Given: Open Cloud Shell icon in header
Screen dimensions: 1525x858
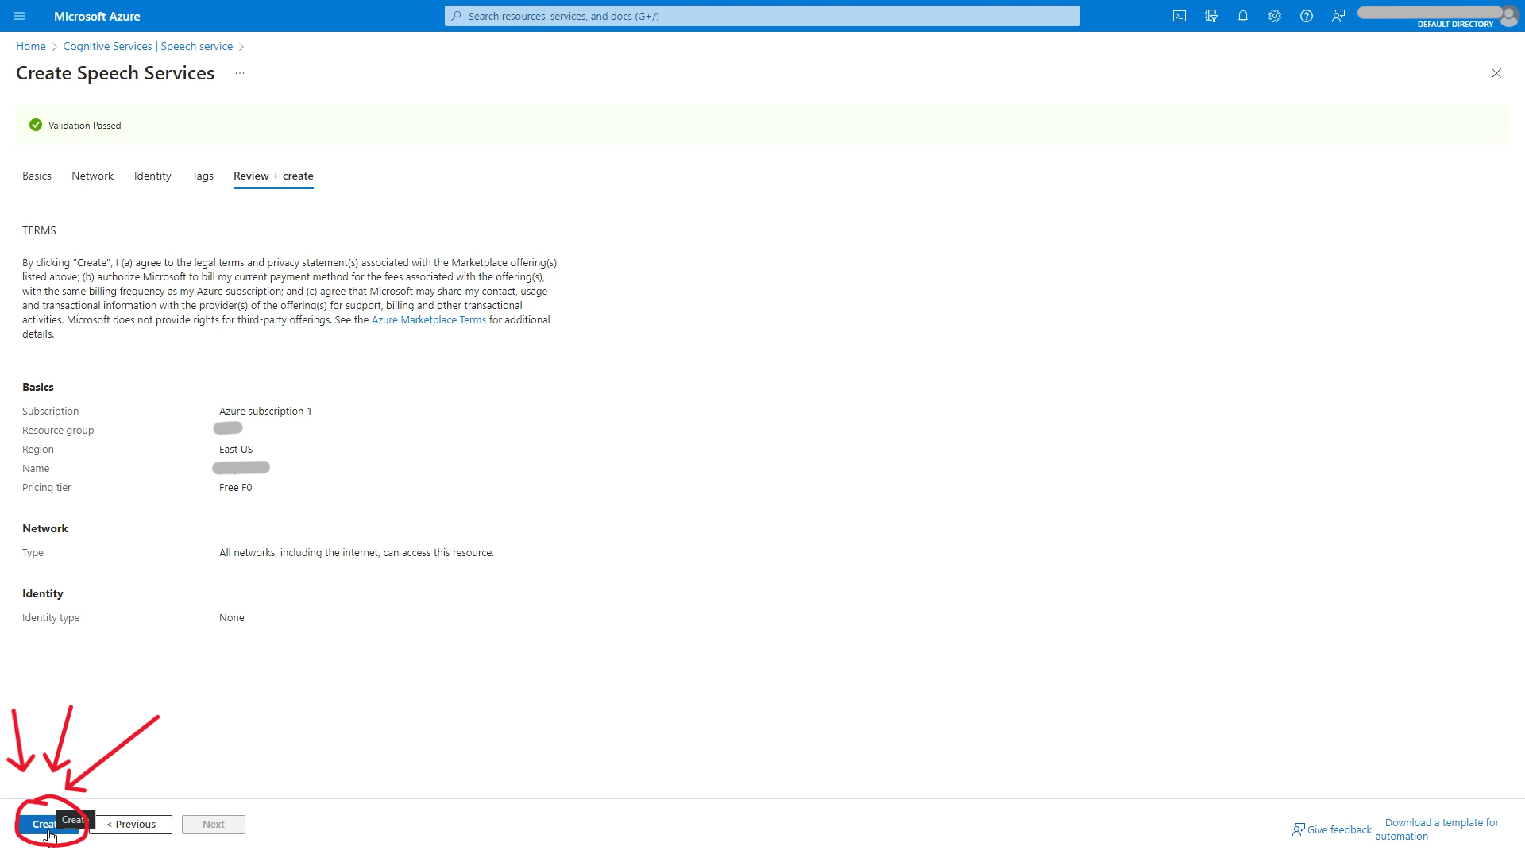Looking at the screenshot, I should coord(1179,16).
